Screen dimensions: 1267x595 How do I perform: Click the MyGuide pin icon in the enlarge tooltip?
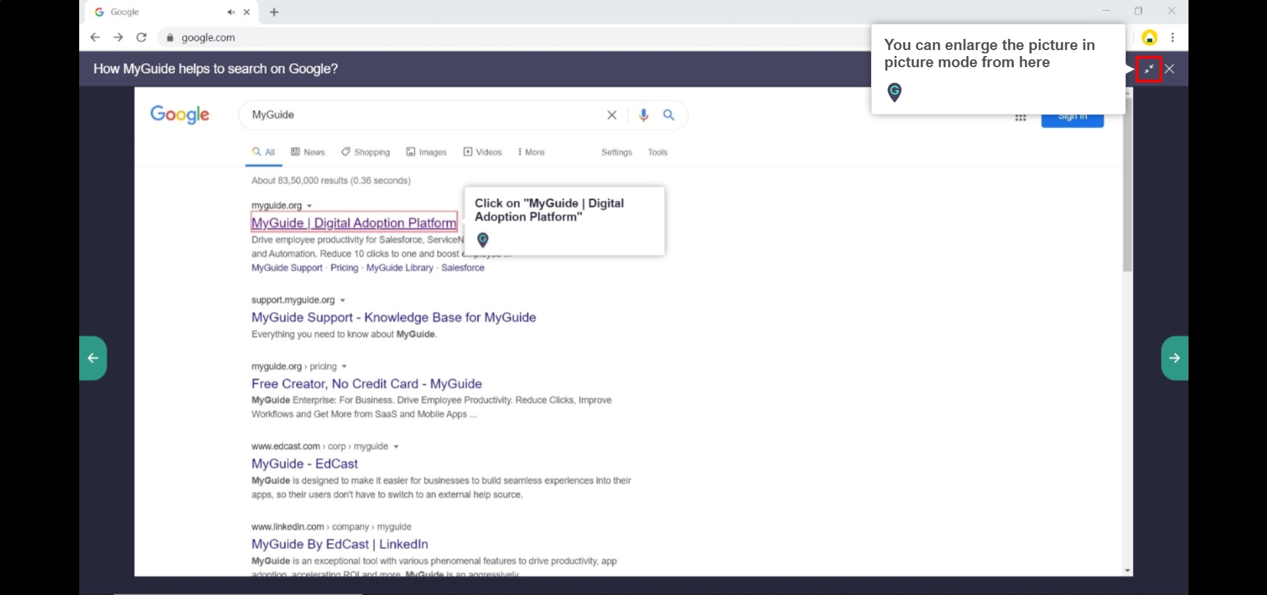point(894,92)
